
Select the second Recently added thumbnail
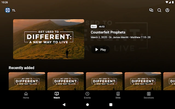66,81
